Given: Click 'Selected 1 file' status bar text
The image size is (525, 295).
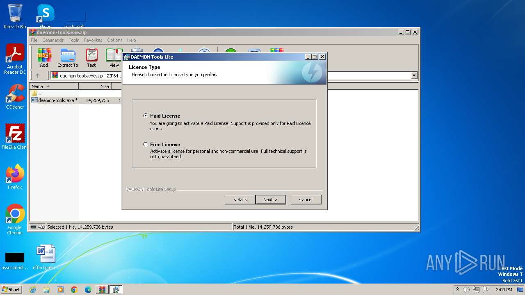Looking at the screenshot, I should tap(80, 227).
